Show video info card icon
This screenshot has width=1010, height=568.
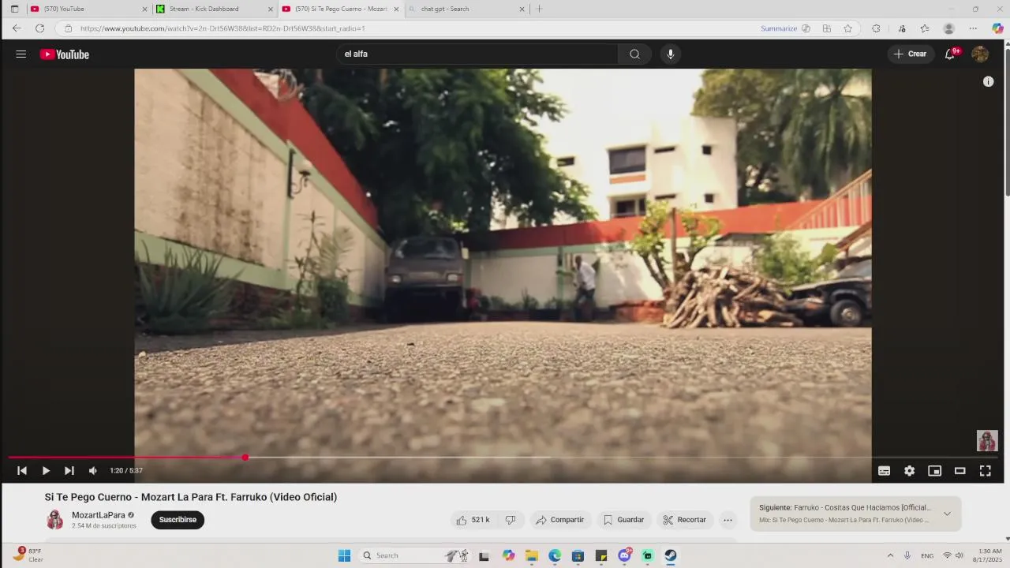[988, 81]
